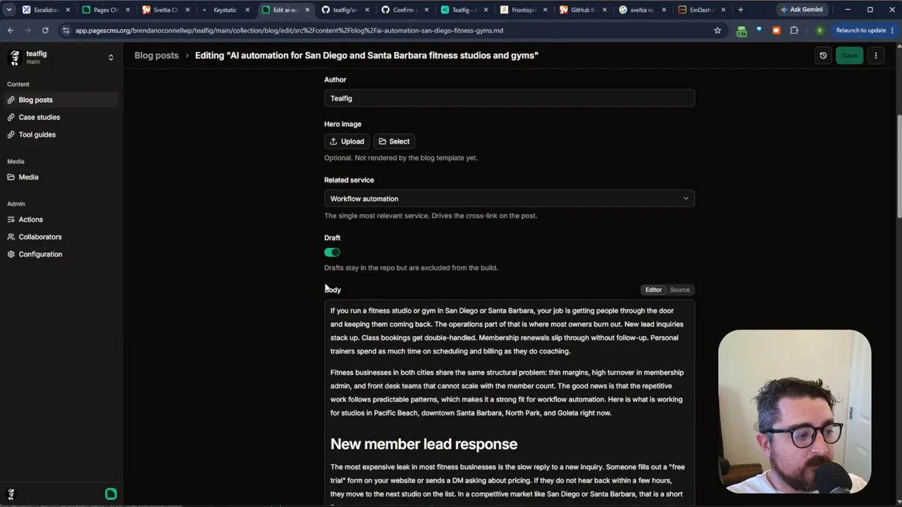Image resolution: width=902 pixels, height=507 pixels.
Task: Switch to the Keystatic tab
Action: point(225,10)
